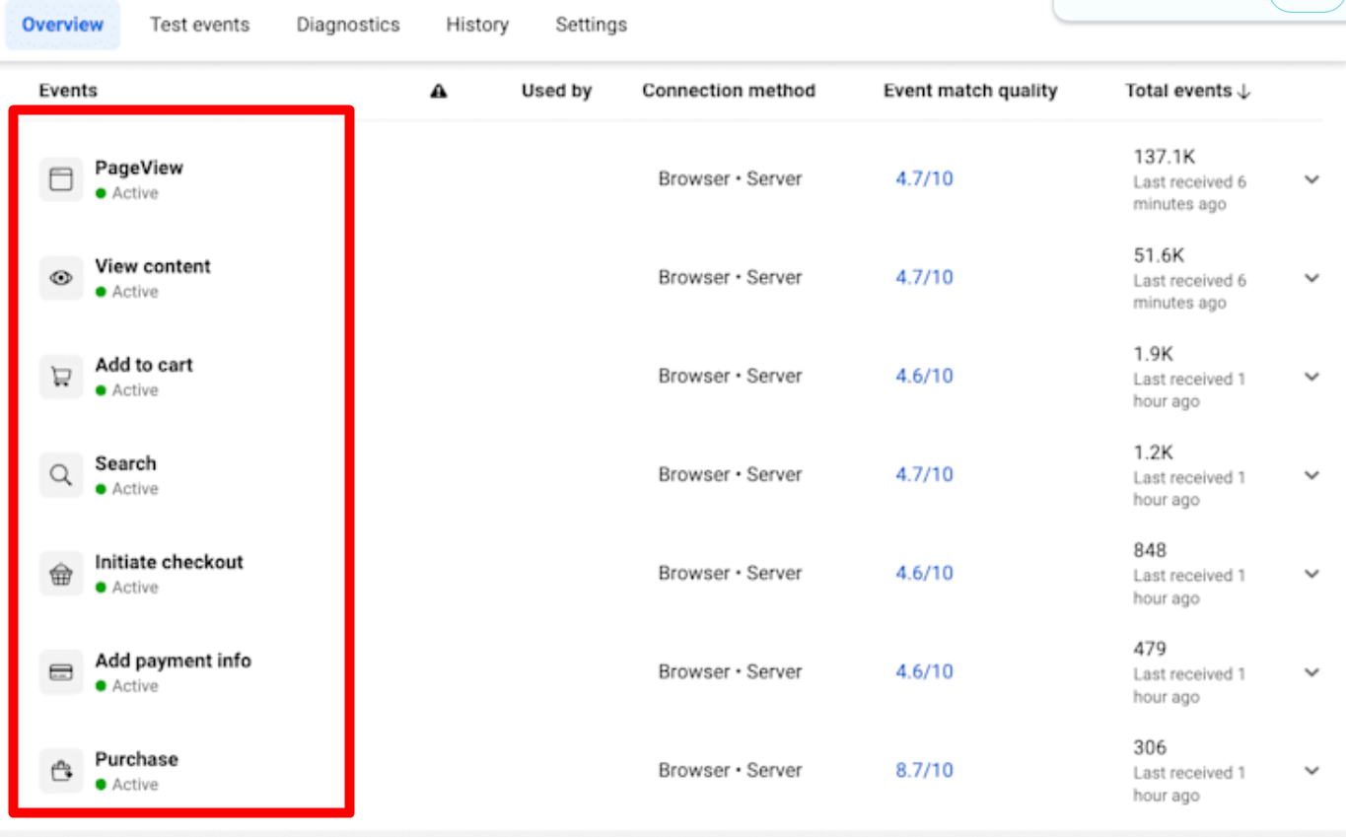Expand the PageView event row

(x=1311, y=179)
